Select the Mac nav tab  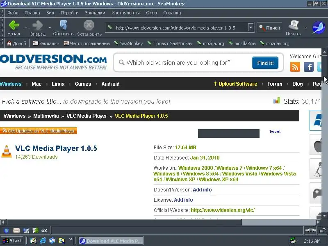click(x=36, y=84)
